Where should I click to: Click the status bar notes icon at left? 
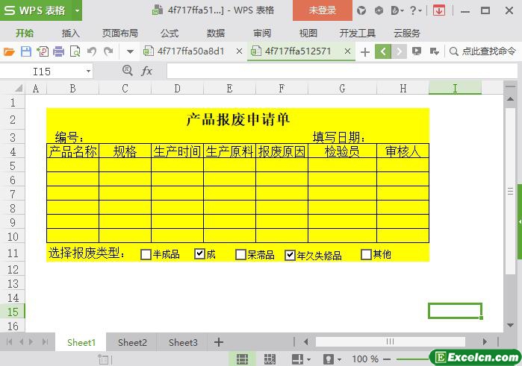pyautogui.click(x=103, y=359)
